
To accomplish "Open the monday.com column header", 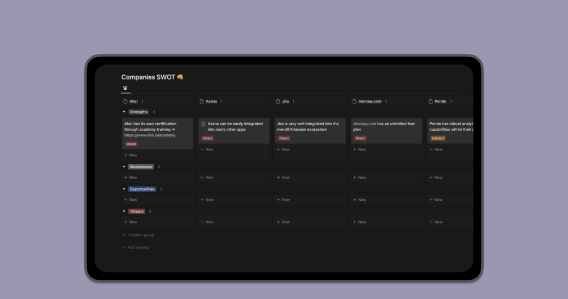I will (x=370, y=101).
